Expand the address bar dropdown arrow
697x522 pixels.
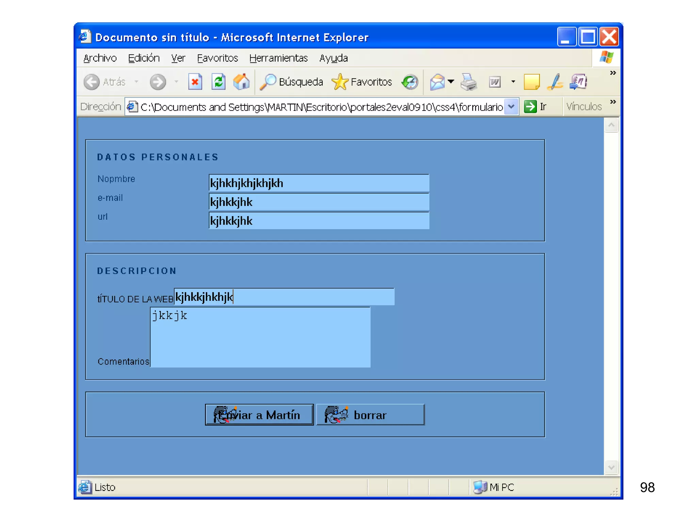511,107
